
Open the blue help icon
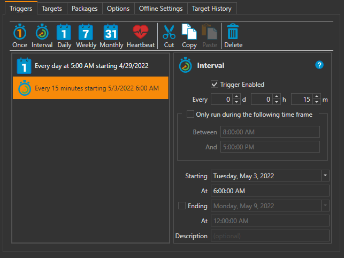[x=319, y=65]
